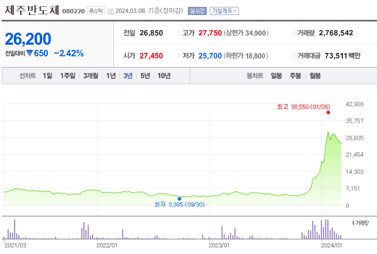Click the clock icon beside the 2024.03.08 date
Viewport: 377px width, 254px height.
click(110, 10)
